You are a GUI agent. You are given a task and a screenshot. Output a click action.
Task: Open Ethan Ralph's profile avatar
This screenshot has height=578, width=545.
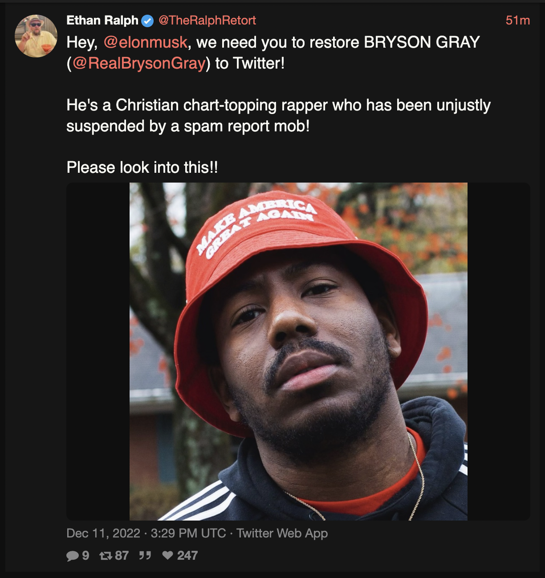click(36, 36)
